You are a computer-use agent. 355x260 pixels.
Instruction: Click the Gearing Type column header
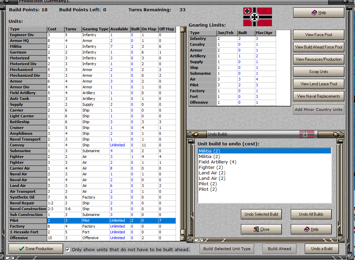[95, 29]
